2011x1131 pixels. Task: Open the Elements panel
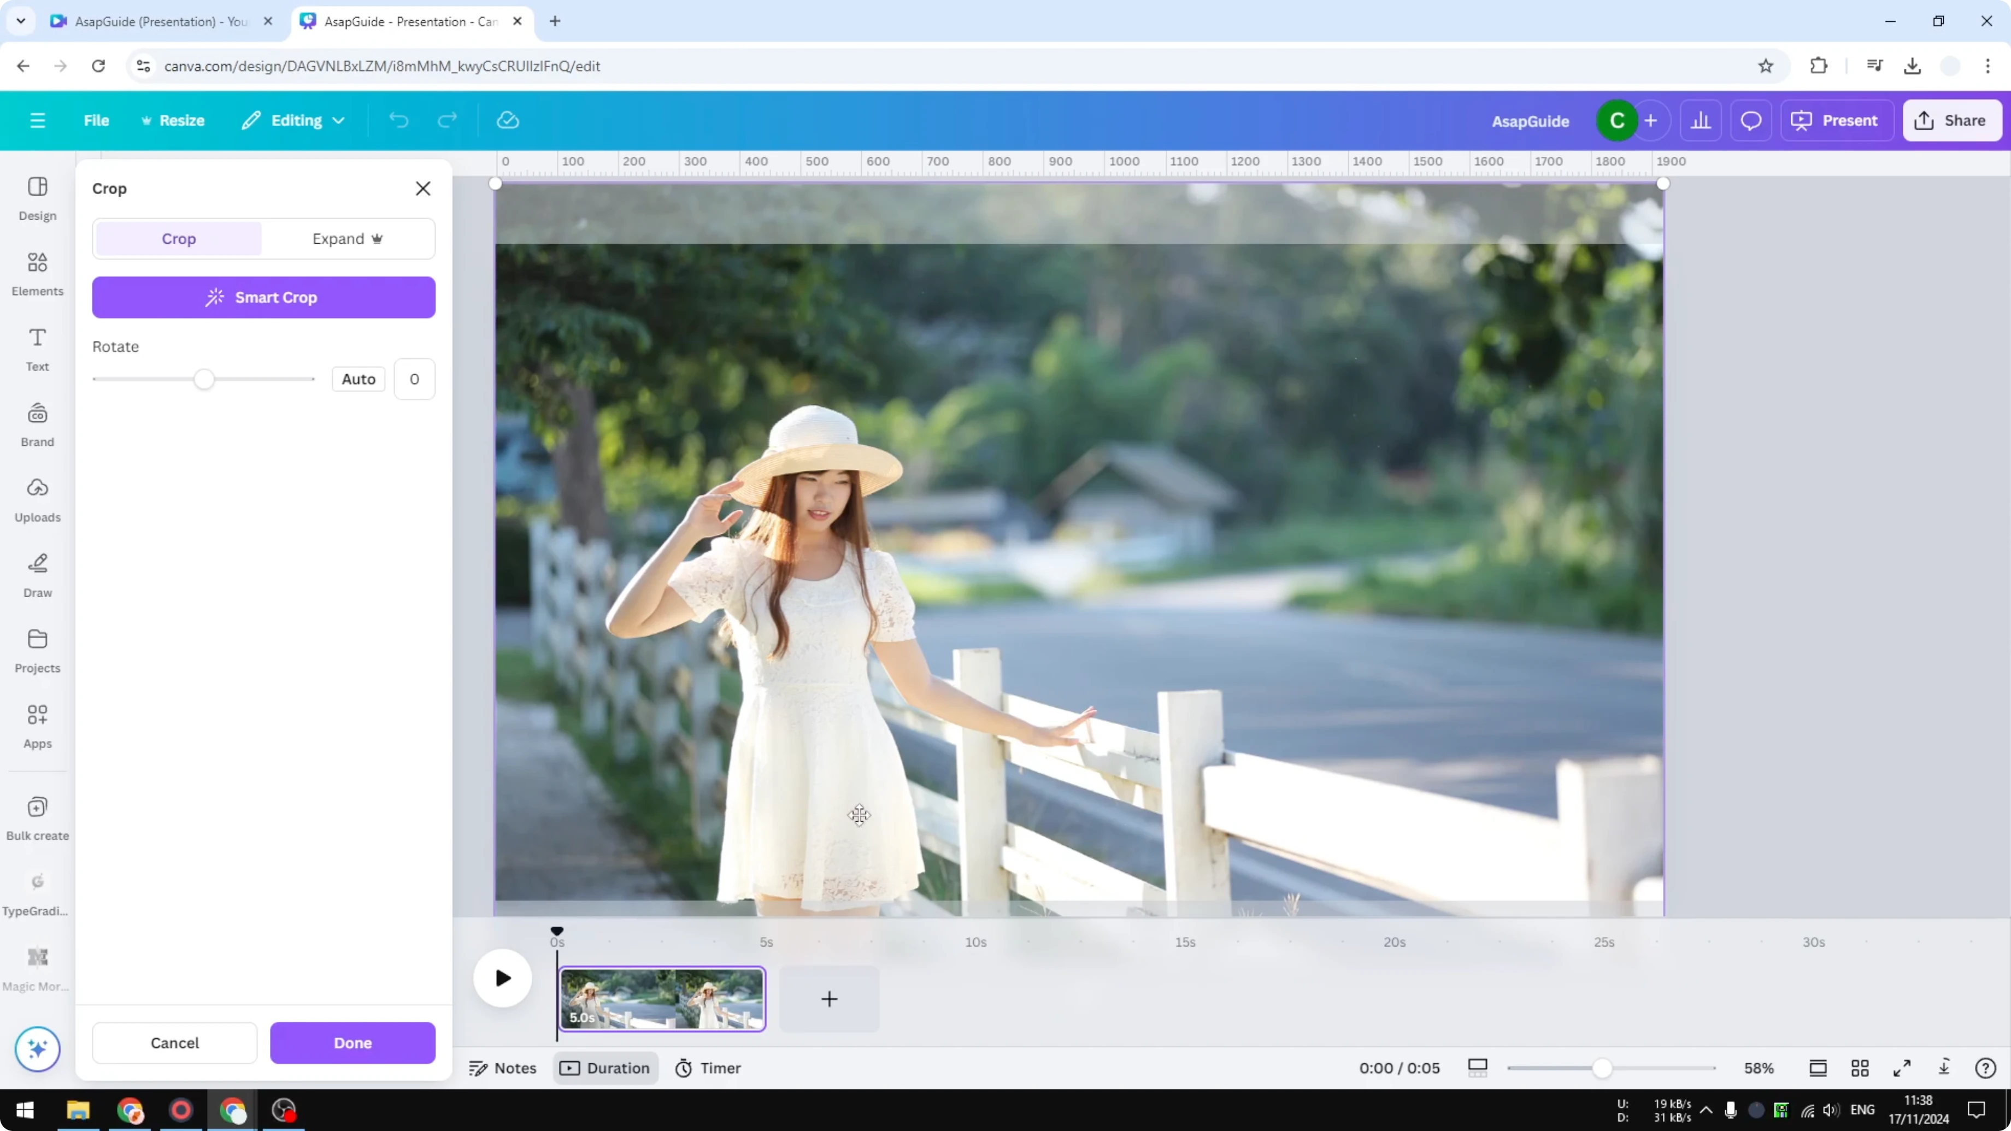pos(37,273)
